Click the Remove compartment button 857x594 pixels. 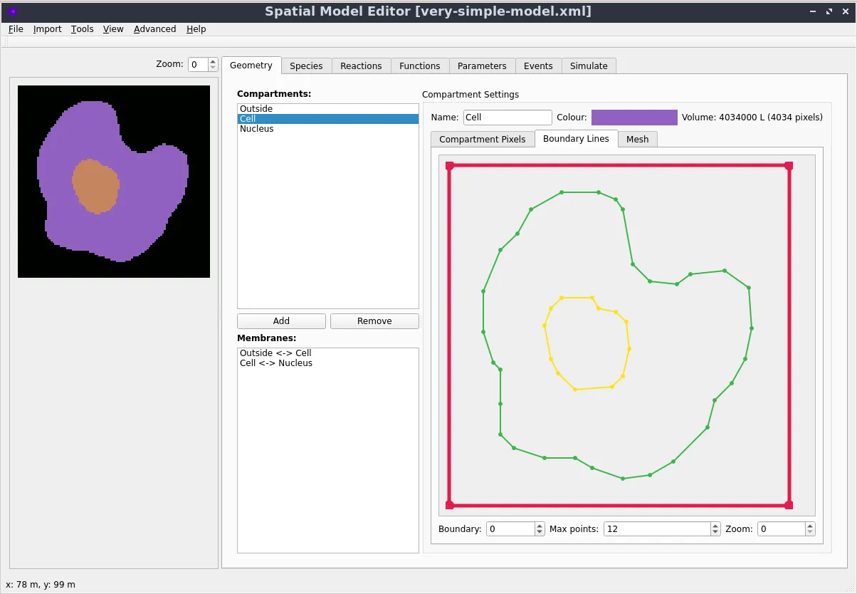click(x=374, y=321)
